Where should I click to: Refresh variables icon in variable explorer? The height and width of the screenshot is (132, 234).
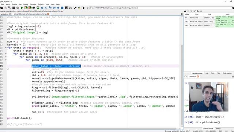201,11
